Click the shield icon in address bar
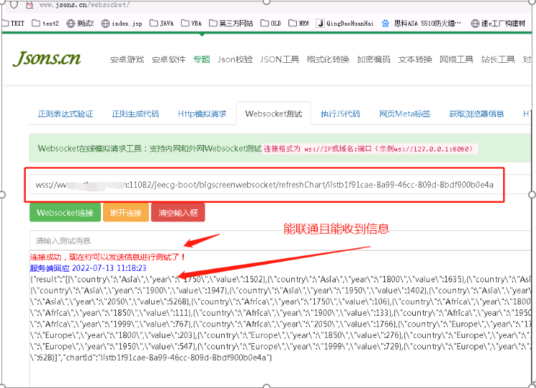536x388 pixels. coord(14,5)
